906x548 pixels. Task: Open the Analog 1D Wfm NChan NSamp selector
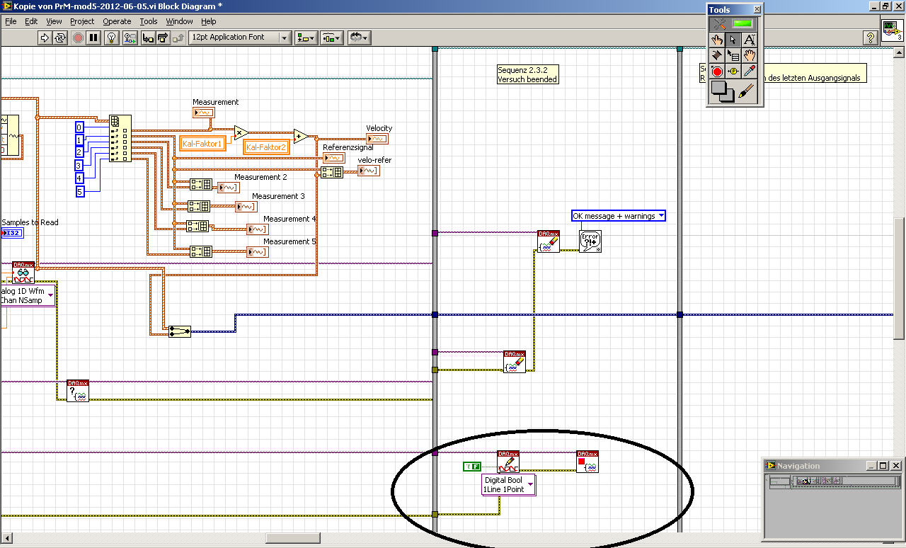click(27, 296)
